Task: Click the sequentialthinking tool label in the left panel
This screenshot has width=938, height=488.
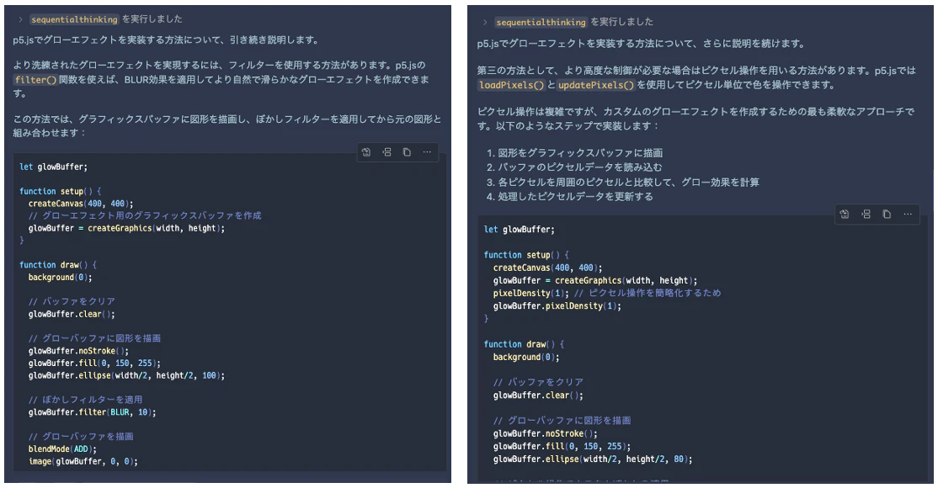Action: click(74, 19)
